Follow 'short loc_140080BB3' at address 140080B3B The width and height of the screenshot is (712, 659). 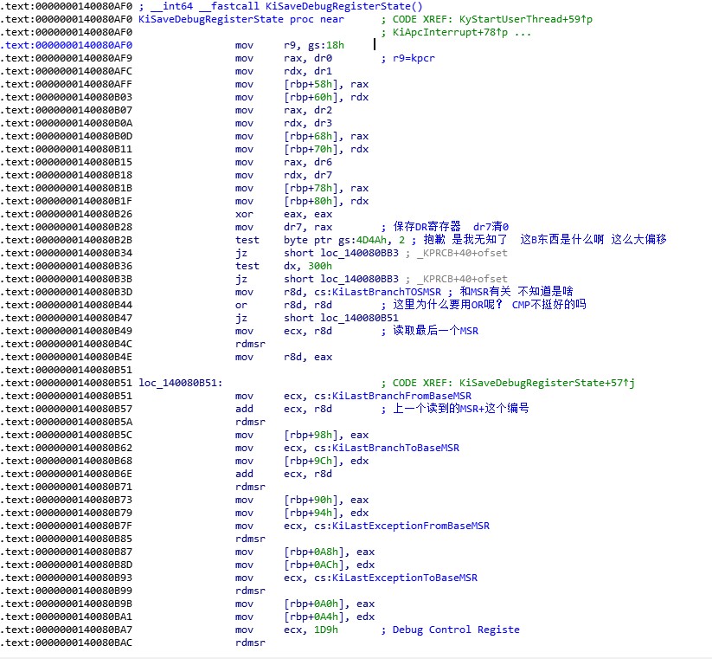pyautogui.click(x=341, y=279)
